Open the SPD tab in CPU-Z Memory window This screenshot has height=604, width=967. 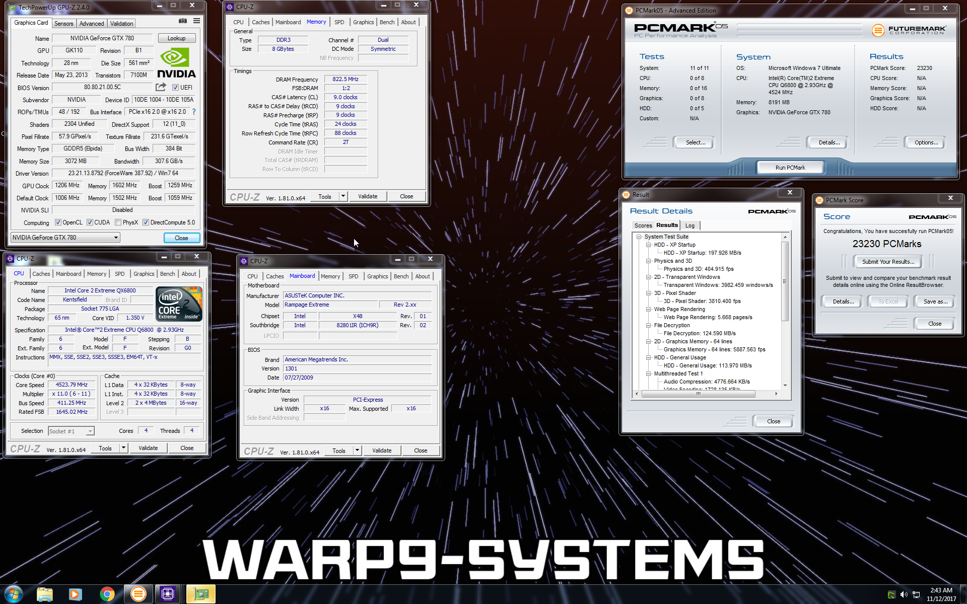[339, 22]
